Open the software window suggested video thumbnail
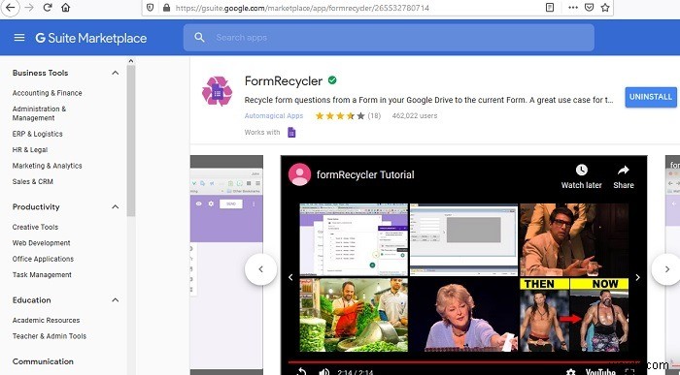 pos(463,239)
